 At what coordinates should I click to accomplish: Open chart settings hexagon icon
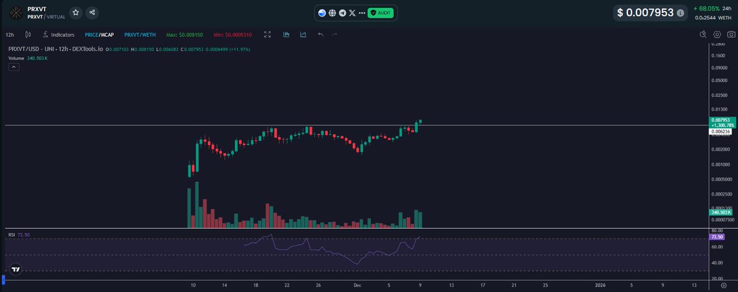click(x=716, y=35)
